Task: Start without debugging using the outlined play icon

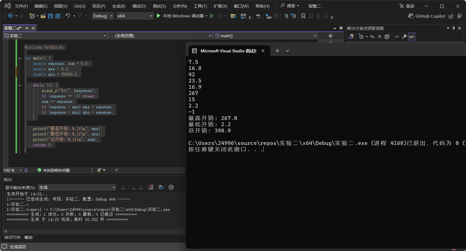Action: click(212, 16)
